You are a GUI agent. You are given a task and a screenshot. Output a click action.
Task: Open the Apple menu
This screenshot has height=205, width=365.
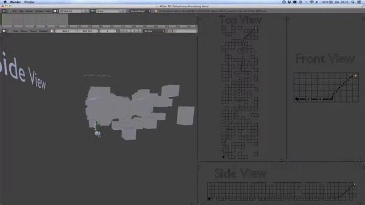click(5, 2)
